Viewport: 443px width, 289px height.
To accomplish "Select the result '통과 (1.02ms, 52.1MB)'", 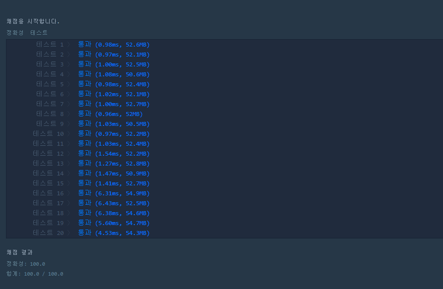I will pos(114,94).
